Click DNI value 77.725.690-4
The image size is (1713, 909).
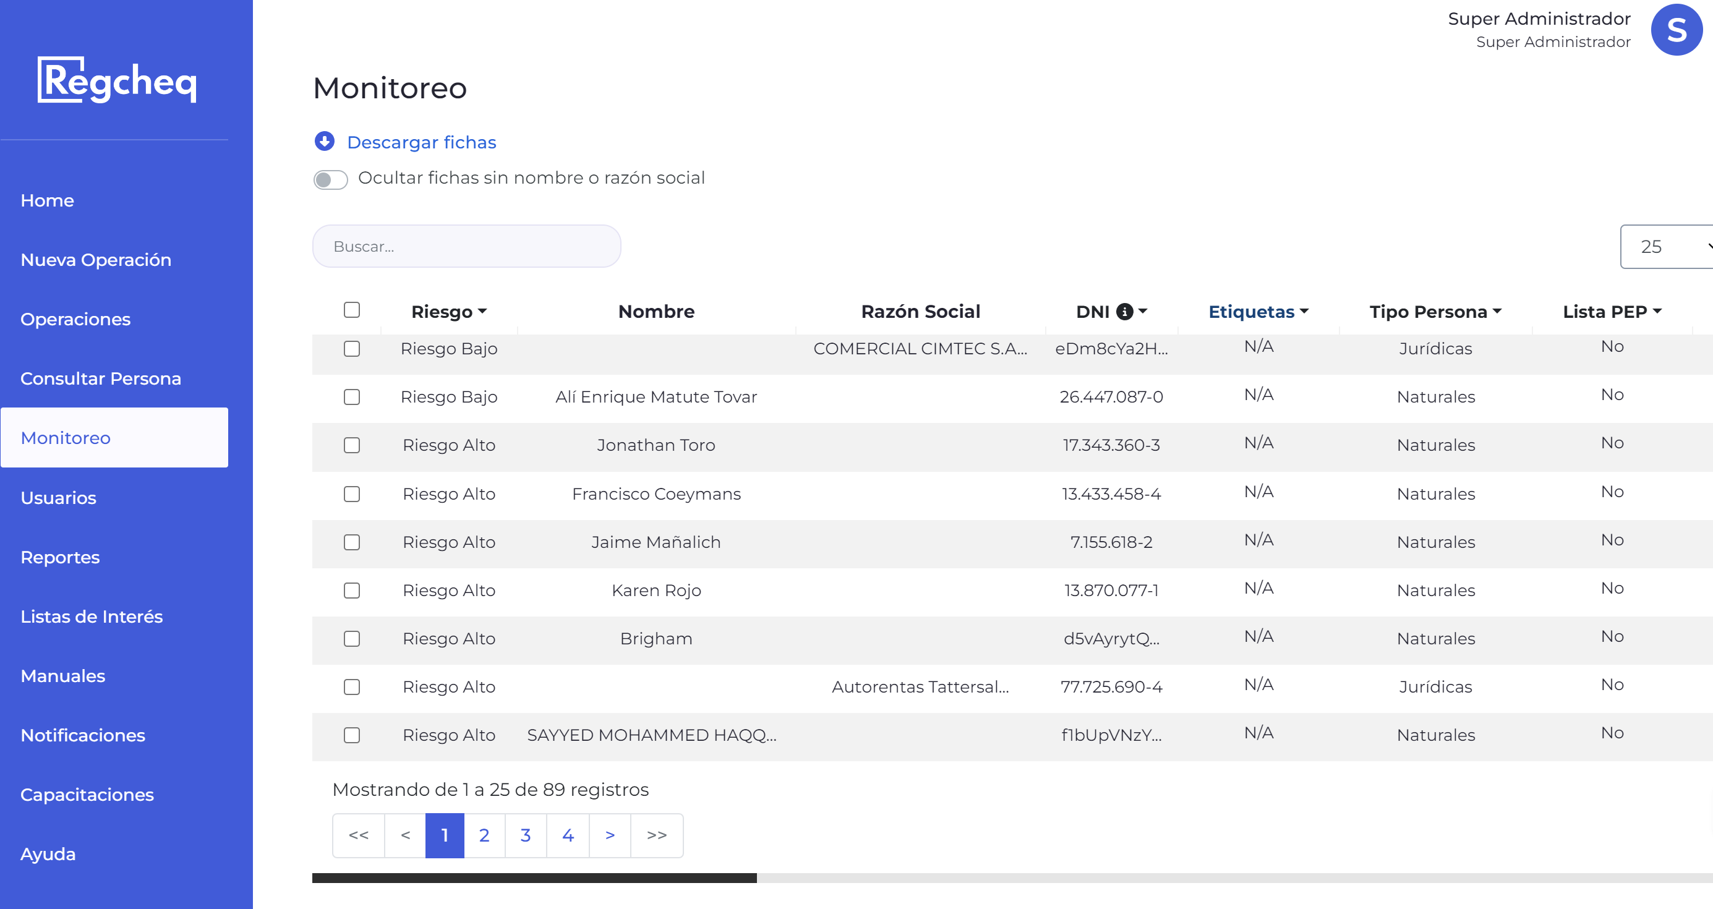pyautogui.click(x=1111, y=687)
